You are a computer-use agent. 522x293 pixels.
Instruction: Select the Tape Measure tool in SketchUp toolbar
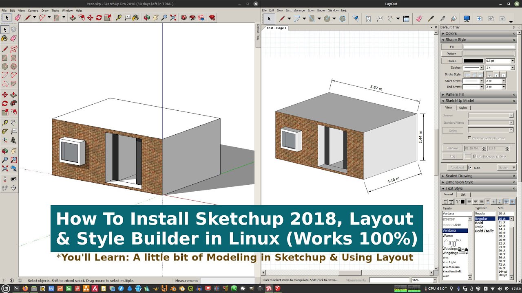click(119, 17)
